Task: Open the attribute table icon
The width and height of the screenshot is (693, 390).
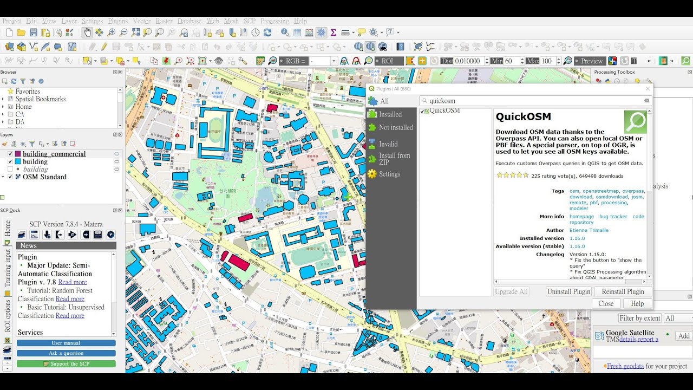Action: pyautogui.click(x=297, y=32)
